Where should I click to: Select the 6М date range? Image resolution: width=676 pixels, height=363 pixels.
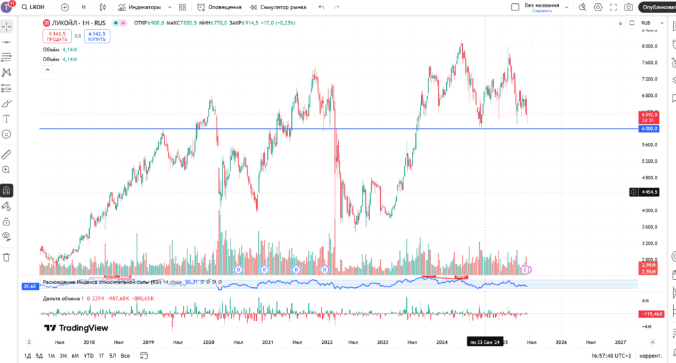(x=75, y=356)
